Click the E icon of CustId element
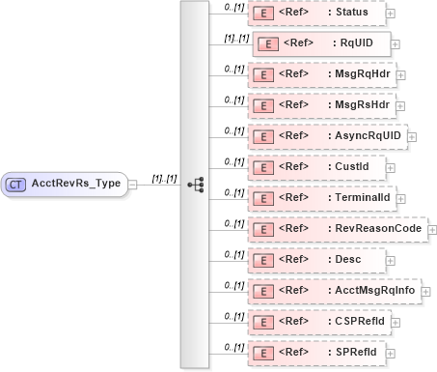 coord(263,168)
